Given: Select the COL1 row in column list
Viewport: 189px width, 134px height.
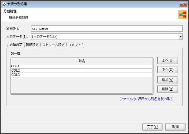Looking at the screenshot, I should click(x=81, y=66).
